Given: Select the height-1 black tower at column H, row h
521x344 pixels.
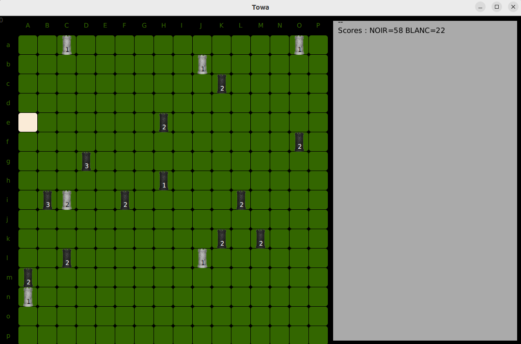Looking at the screenshot, I should 164,181.
